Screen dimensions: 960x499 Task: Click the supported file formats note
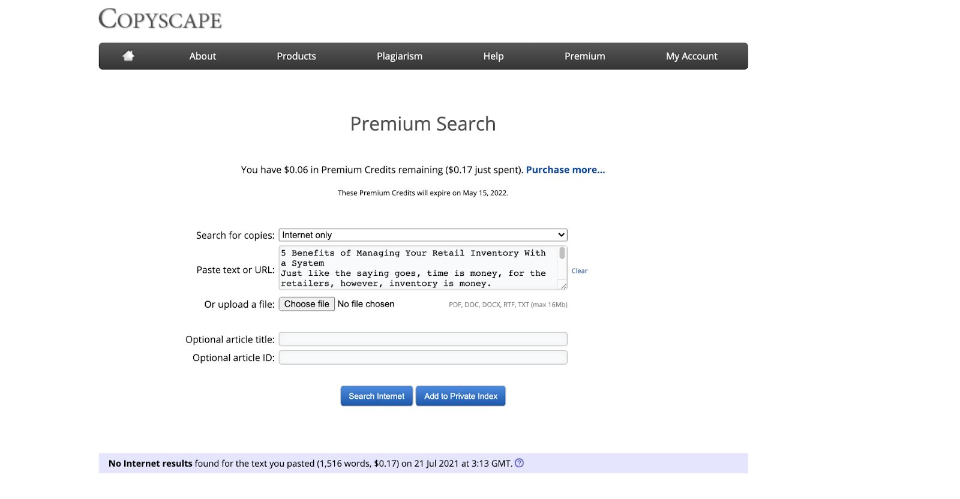point(508,305)
